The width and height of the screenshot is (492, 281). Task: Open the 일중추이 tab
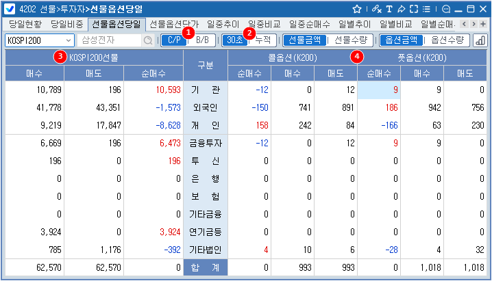click(204, 24)
